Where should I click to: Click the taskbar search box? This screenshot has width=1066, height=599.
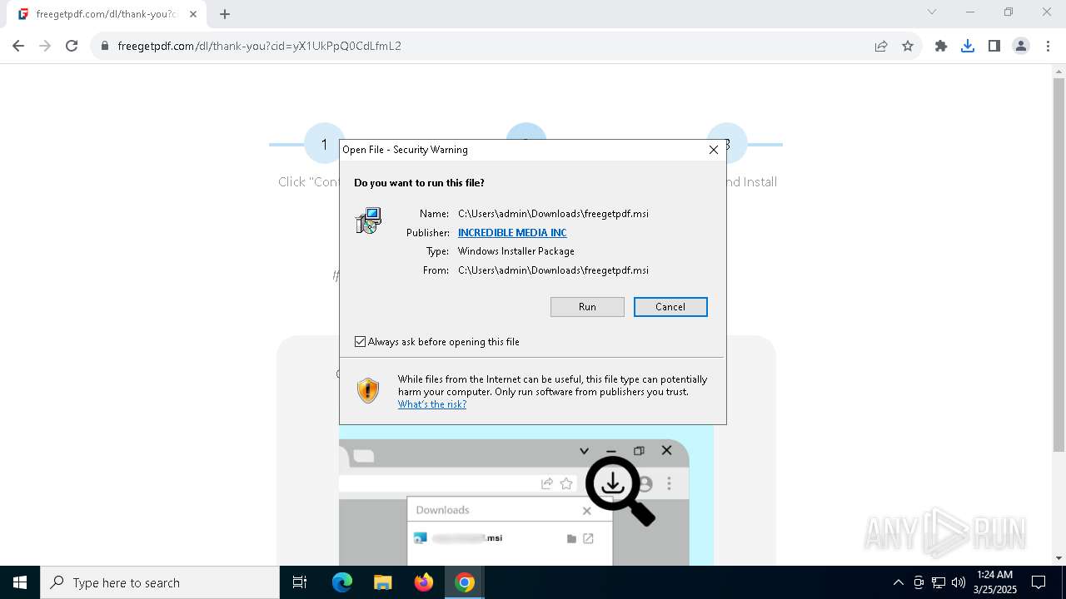tap(160, 582)
